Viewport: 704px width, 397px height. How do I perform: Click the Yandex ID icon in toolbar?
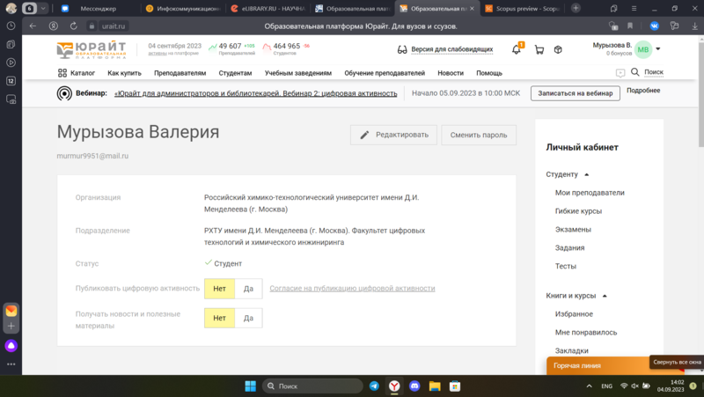54,26
